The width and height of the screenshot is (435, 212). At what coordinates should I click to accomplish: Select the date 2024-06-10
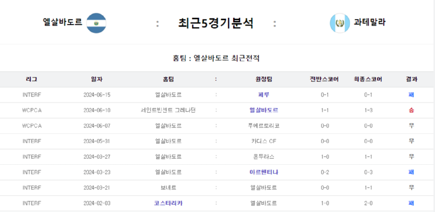(x=97, y=111)
